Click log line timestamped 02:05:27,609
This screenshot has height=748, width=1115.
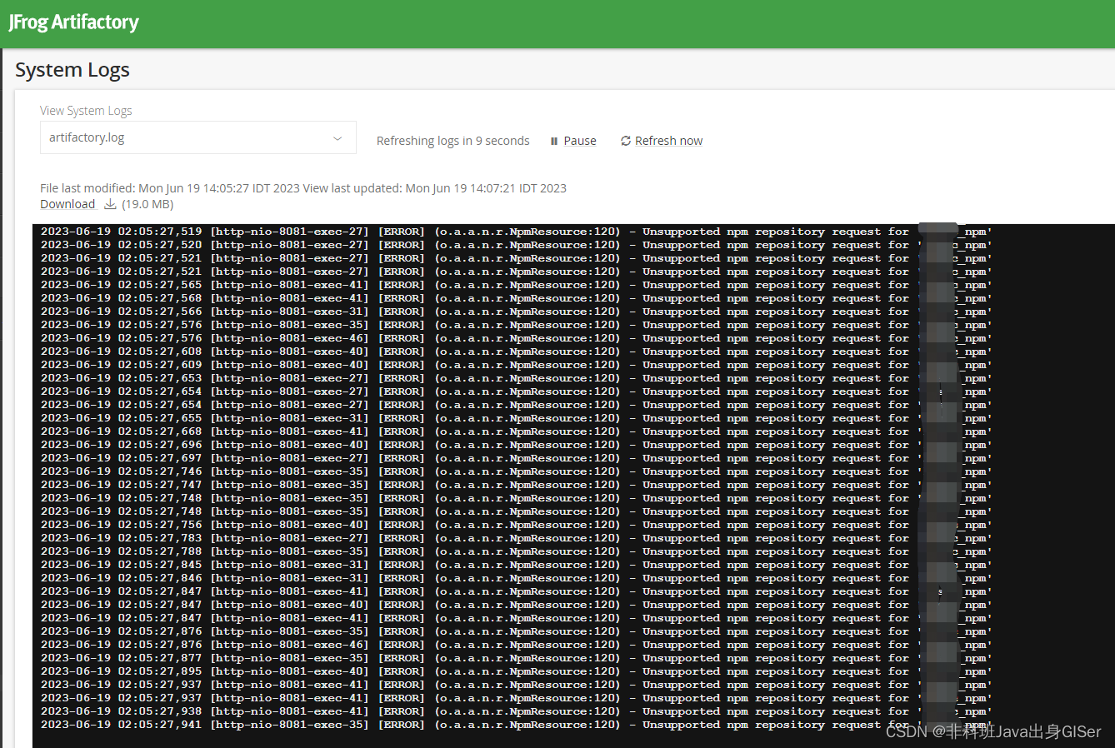[x=517, y=365]
